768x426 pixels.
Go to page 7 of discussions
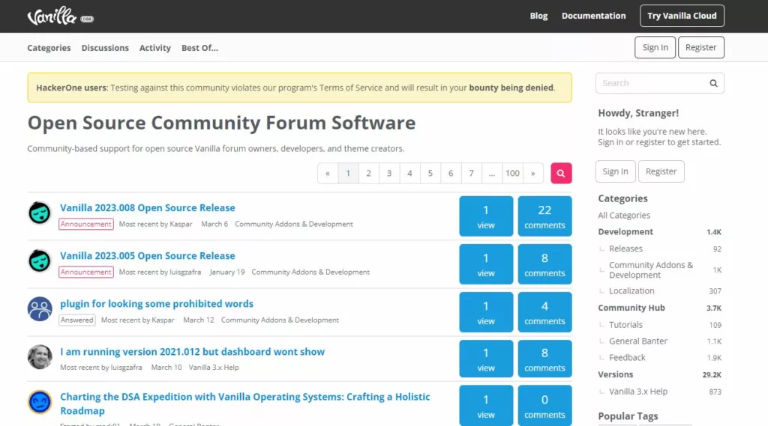[472, 173]
